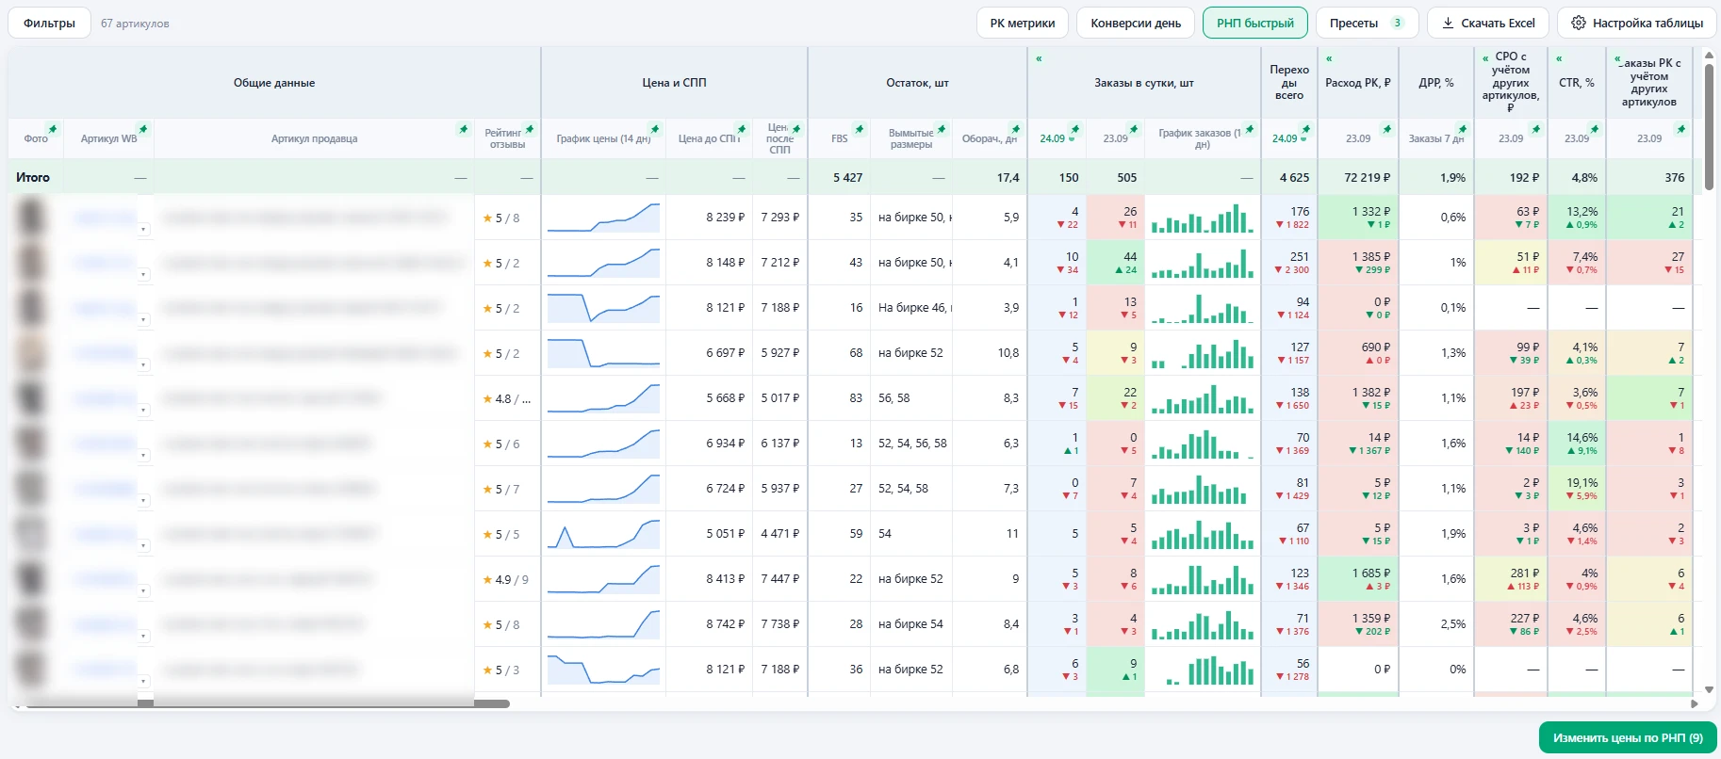The height and width of the screenshot is (759, 1721).
Task: Collapse the Расход РК column group
Action: point(1329,58)
